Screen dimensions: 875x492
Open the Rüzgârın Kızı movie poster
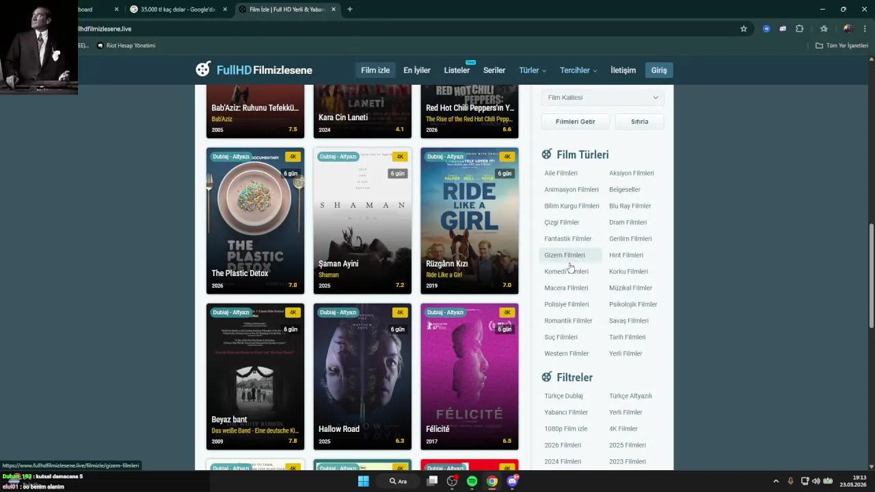(470, 221)
